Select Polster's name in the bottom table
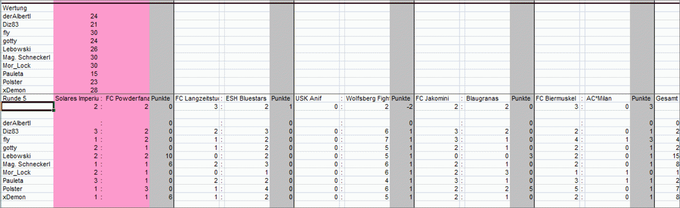The height and width of the screenshot is (208, 680). pyautogui.click(x=13, y=189)
